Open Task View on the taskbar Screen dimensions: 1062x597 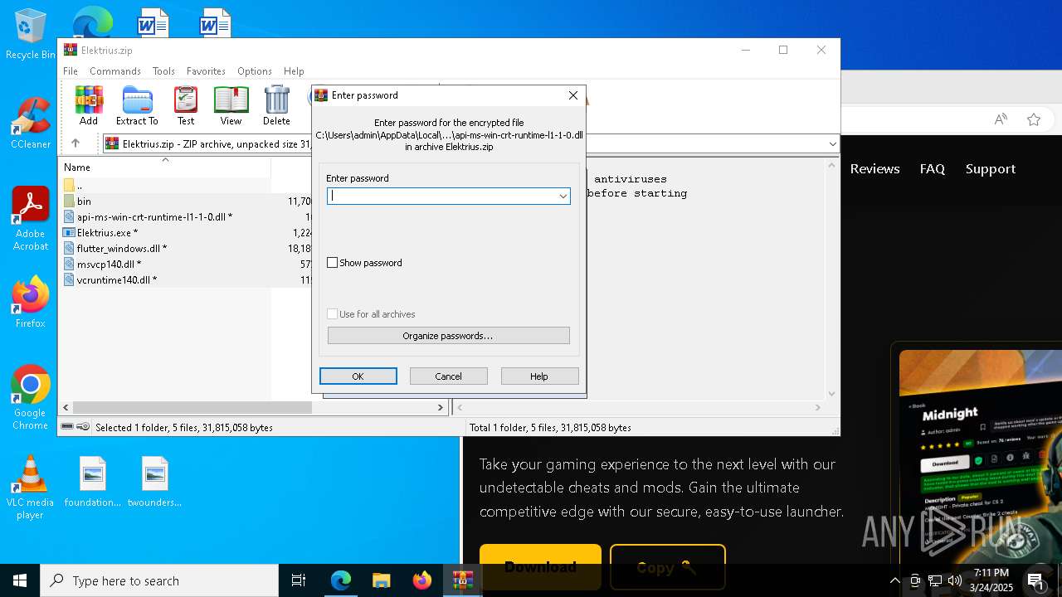click(299, 580)
